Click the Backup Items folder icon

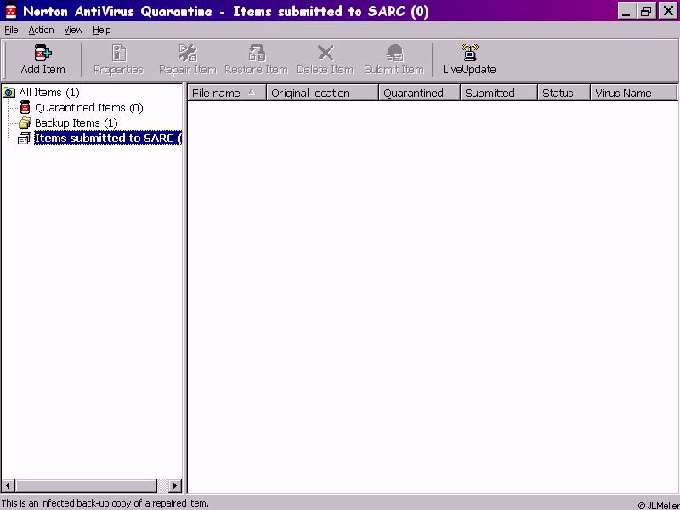click(25, 122)
